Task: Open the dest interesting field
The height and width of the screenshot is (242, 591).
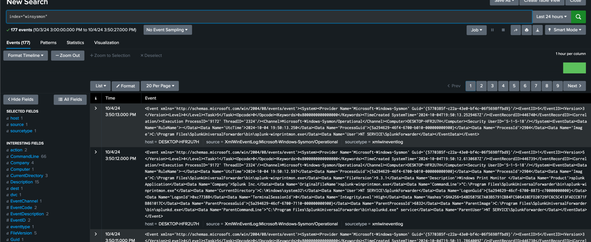Action: (15, 188)
